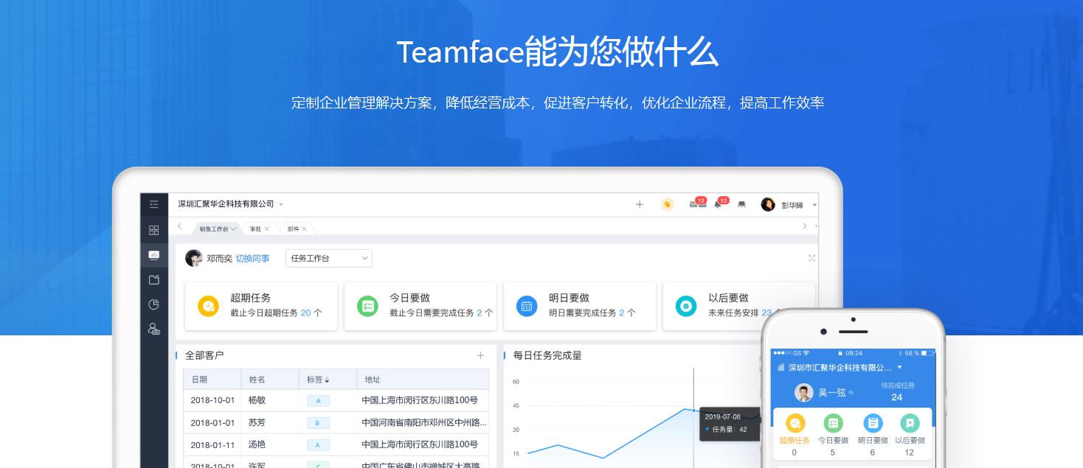Select customer 杨敏 in the table
Image resolution: width=1083 pixels, height=468 pixels.
coord(257,400)
